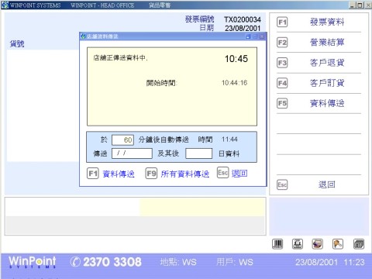
Task: Click the barcode scanner icon
Action: (277, 244)
